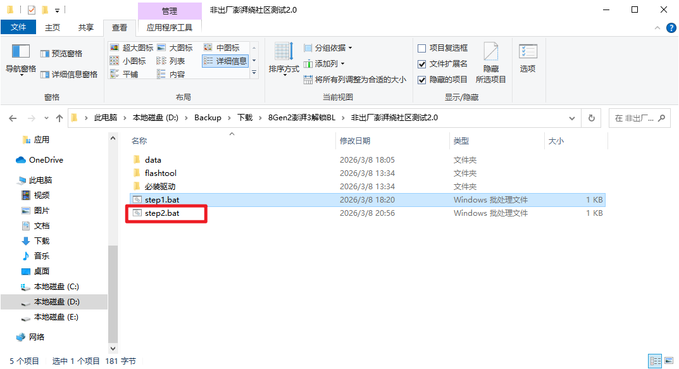
Task: Go forward in navigation history
Action: point(31,118)
